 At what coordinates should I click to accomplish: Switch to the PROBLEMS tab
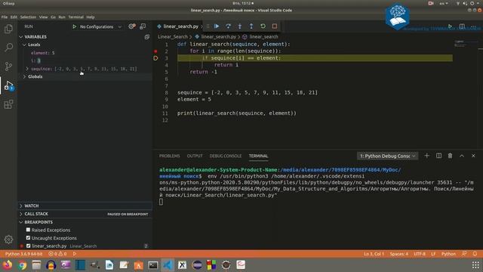point(169,156)
